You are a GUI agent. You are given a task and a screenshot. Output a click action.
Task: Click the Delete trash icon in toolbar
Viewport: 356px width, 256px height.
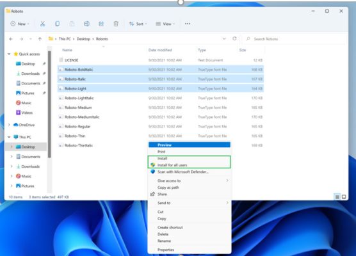tap(116, 24)
